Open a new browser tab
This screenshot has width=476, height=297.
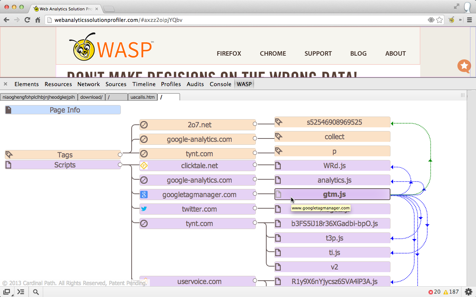tap(109, 9)
